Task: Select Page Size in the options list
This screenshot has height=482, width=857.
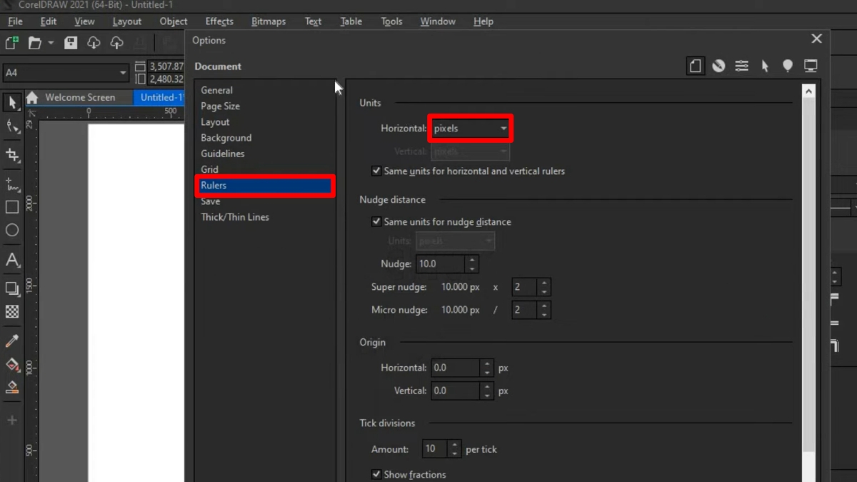Action: [x=220, y=106]
